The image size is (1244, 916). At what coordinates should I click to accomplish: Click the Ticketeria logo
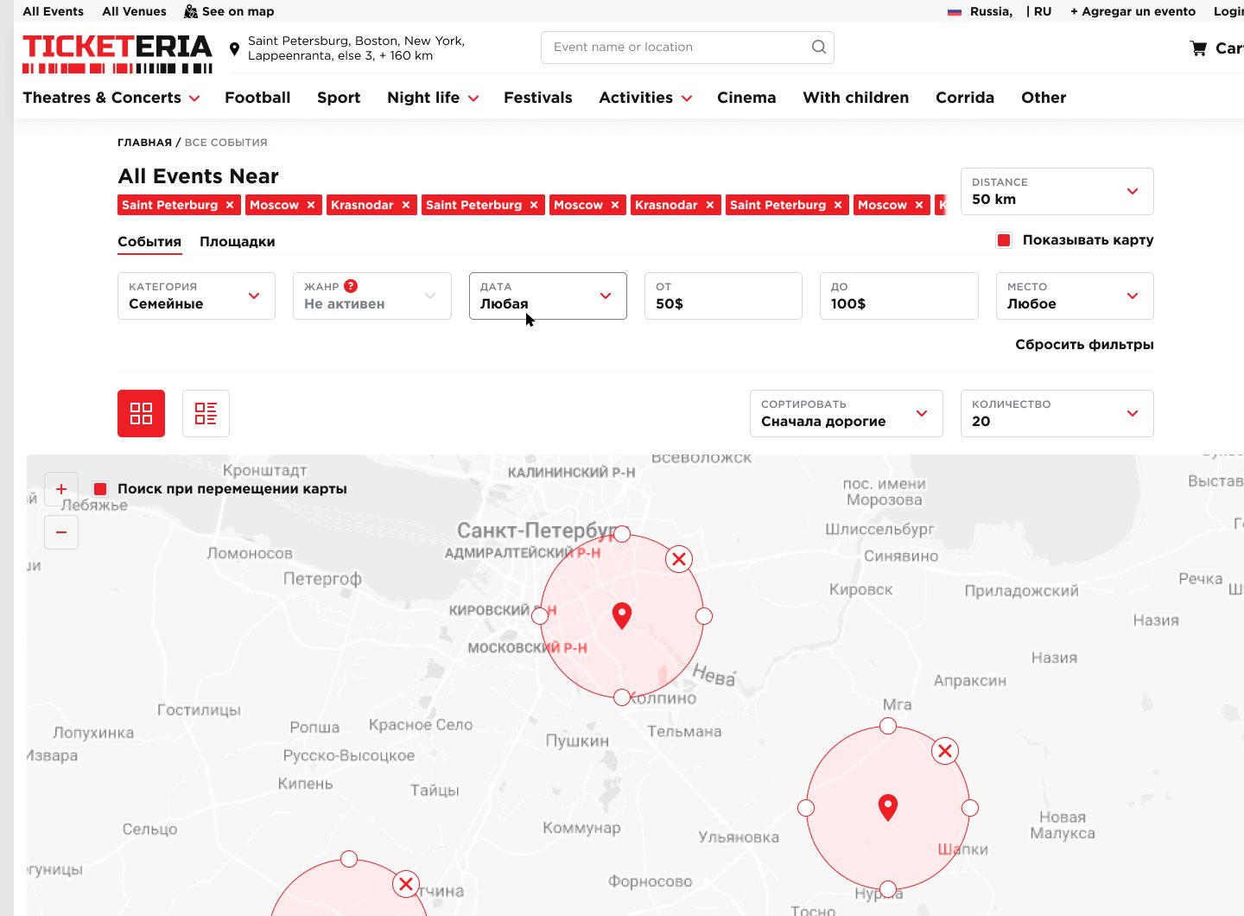pyautogui.click(x=117, y=54)
